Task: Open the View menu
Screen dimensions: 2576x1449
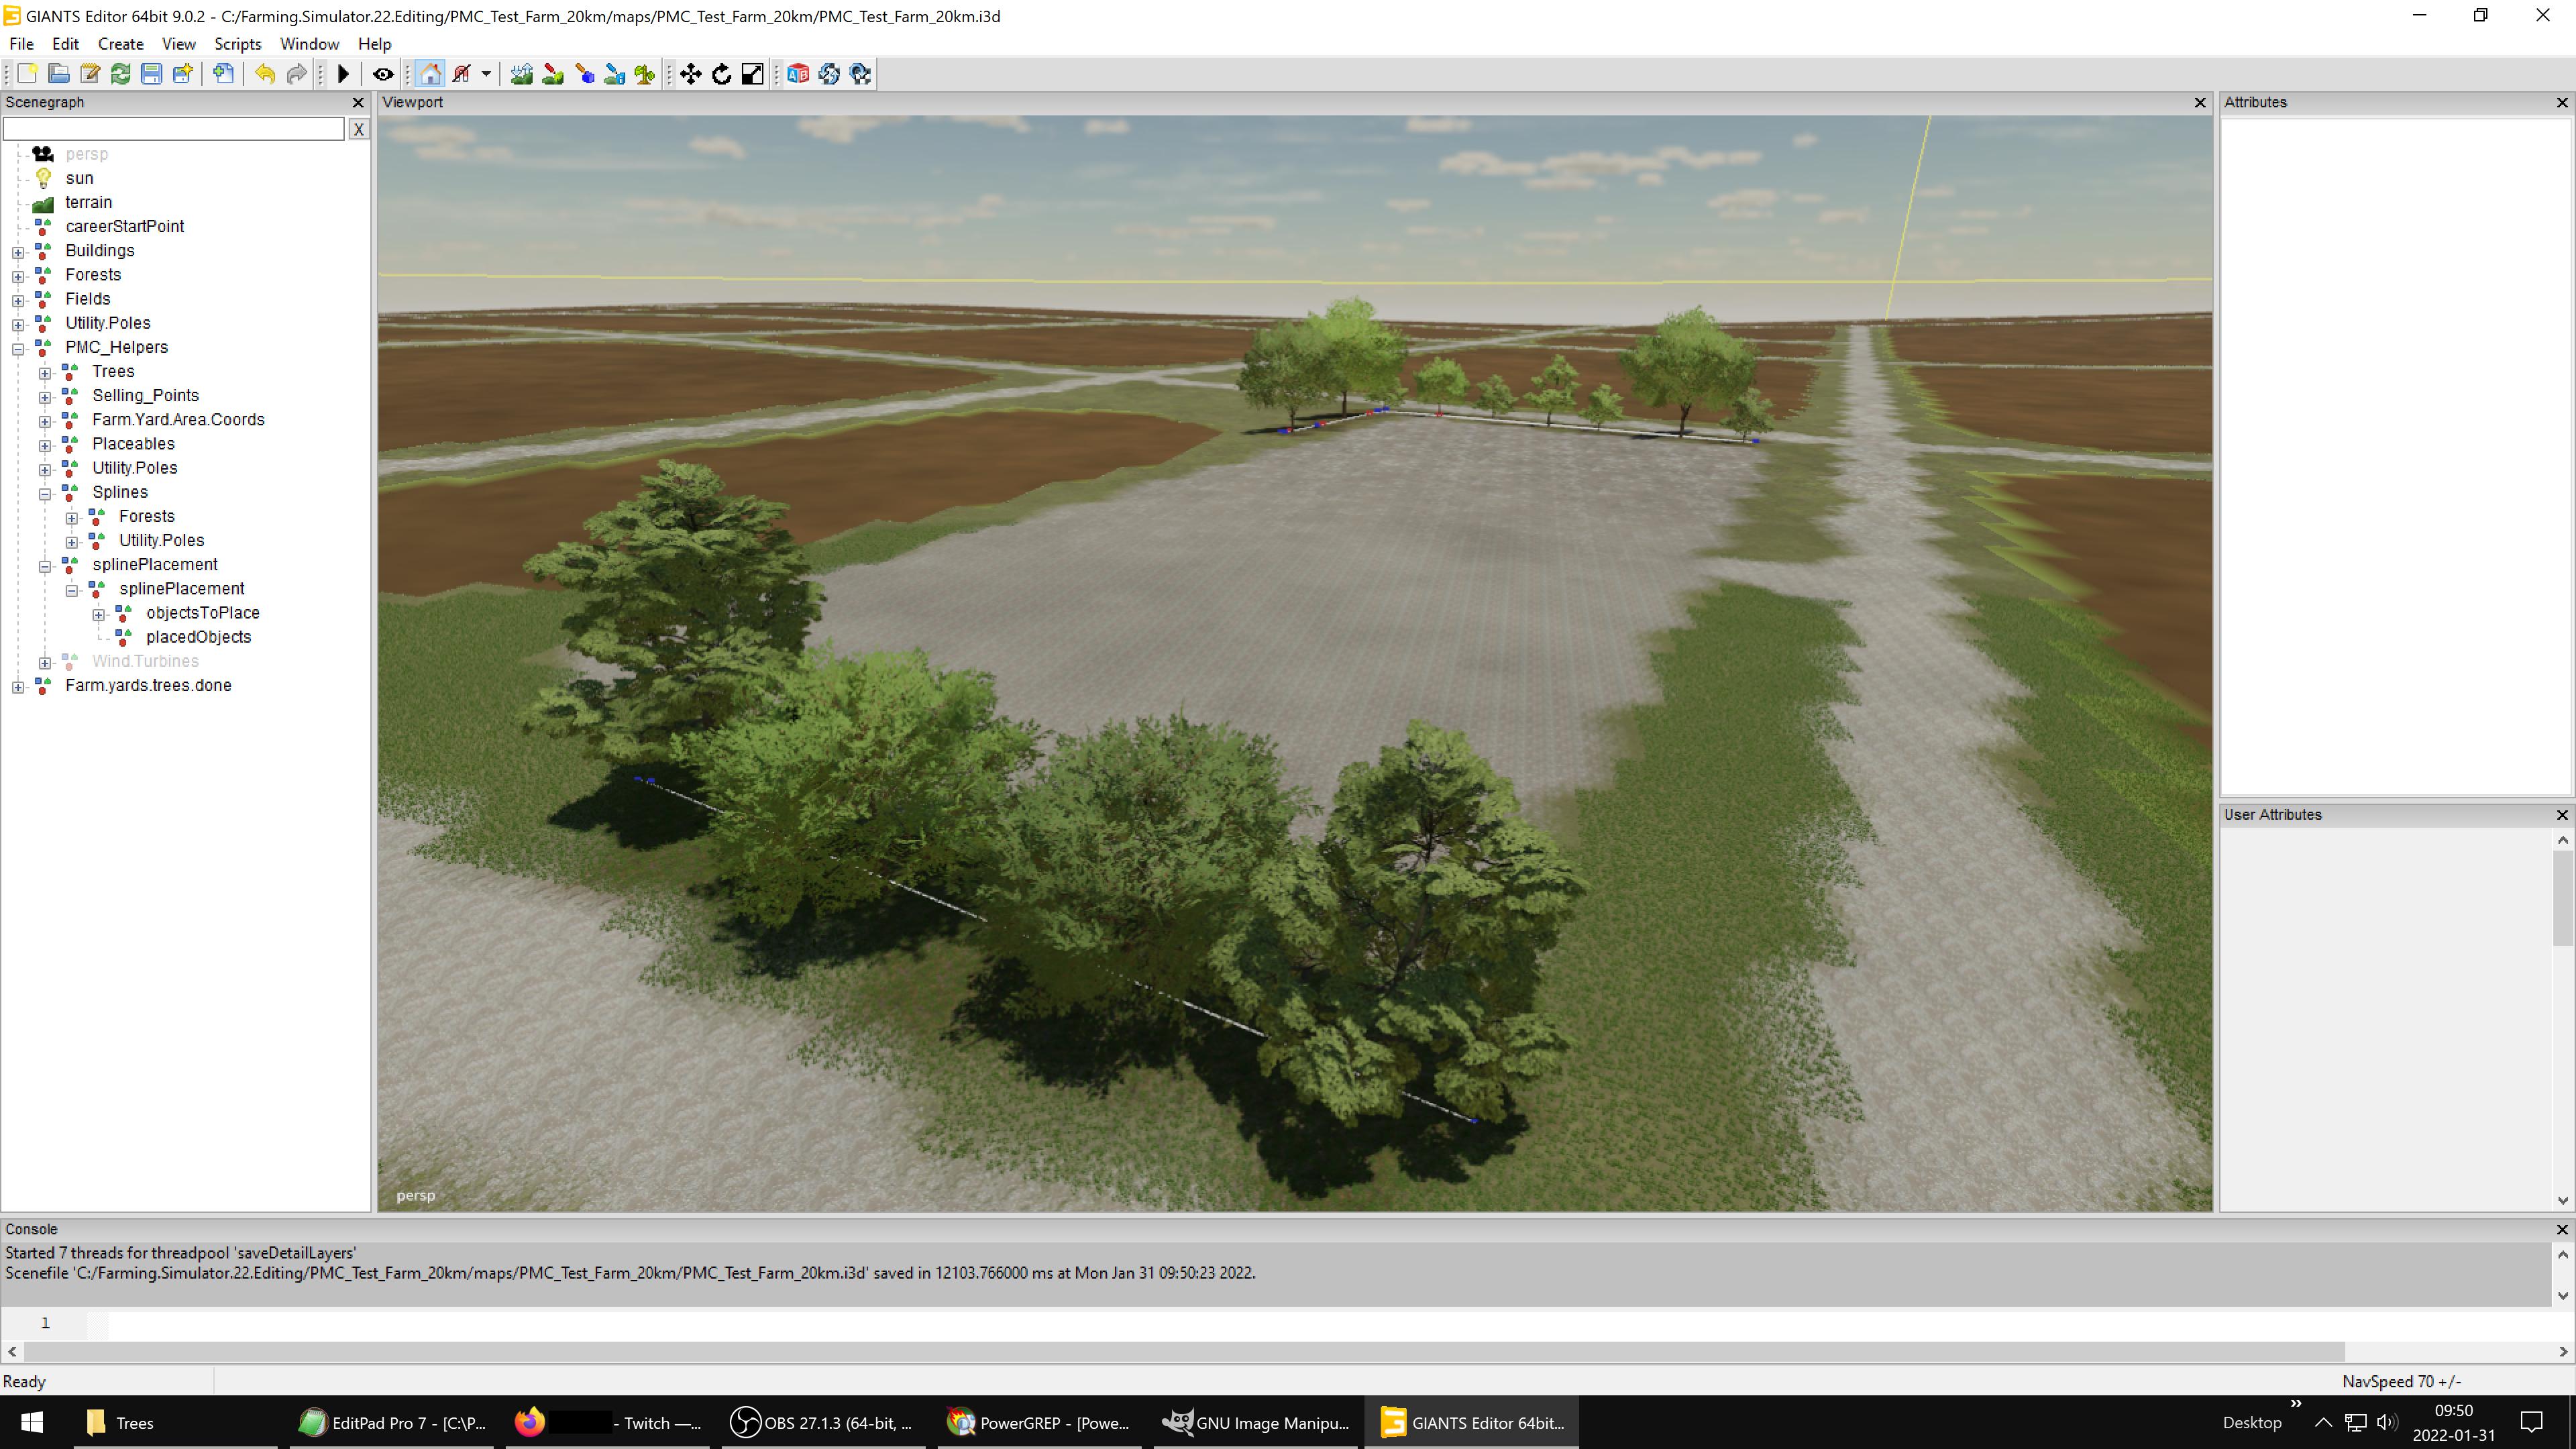Action: [179, 44]
